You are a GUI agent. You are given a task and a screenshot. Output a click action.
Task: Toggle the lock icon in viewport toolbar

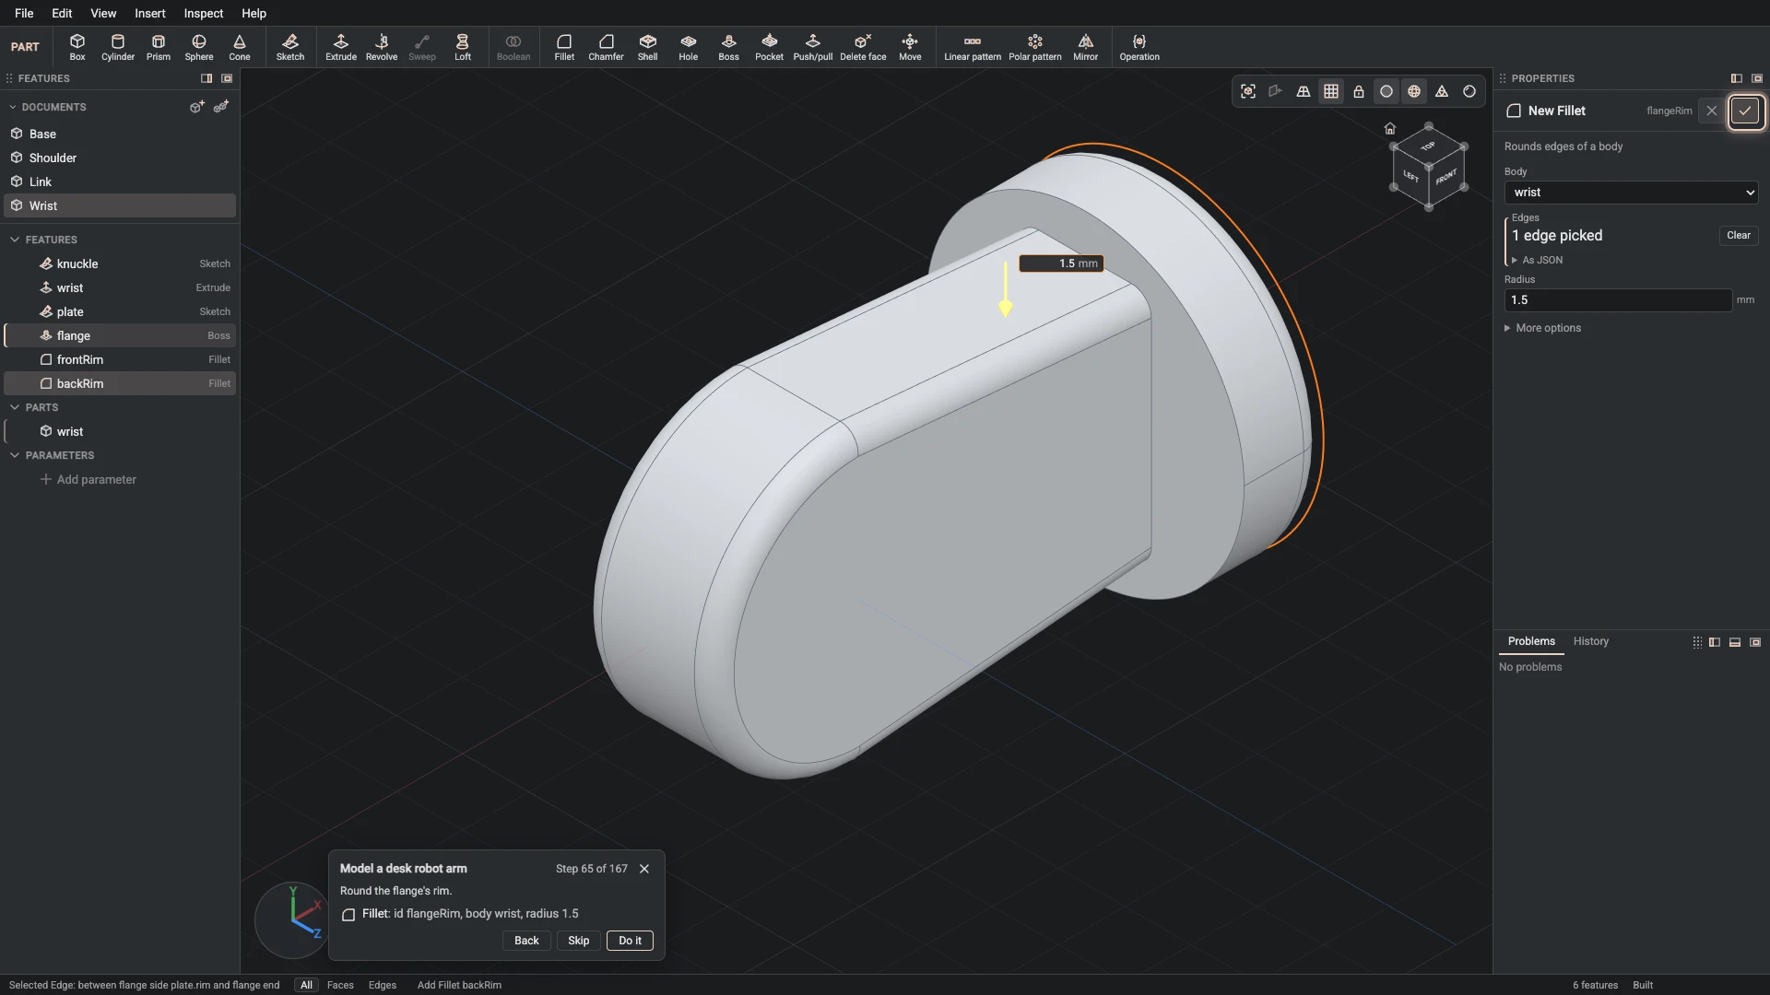(x=1359, y=91)
